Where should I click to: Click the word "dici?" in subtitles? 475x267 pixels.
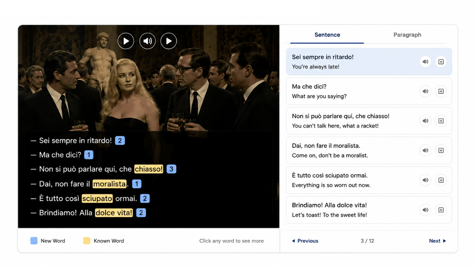click(73, 155)
